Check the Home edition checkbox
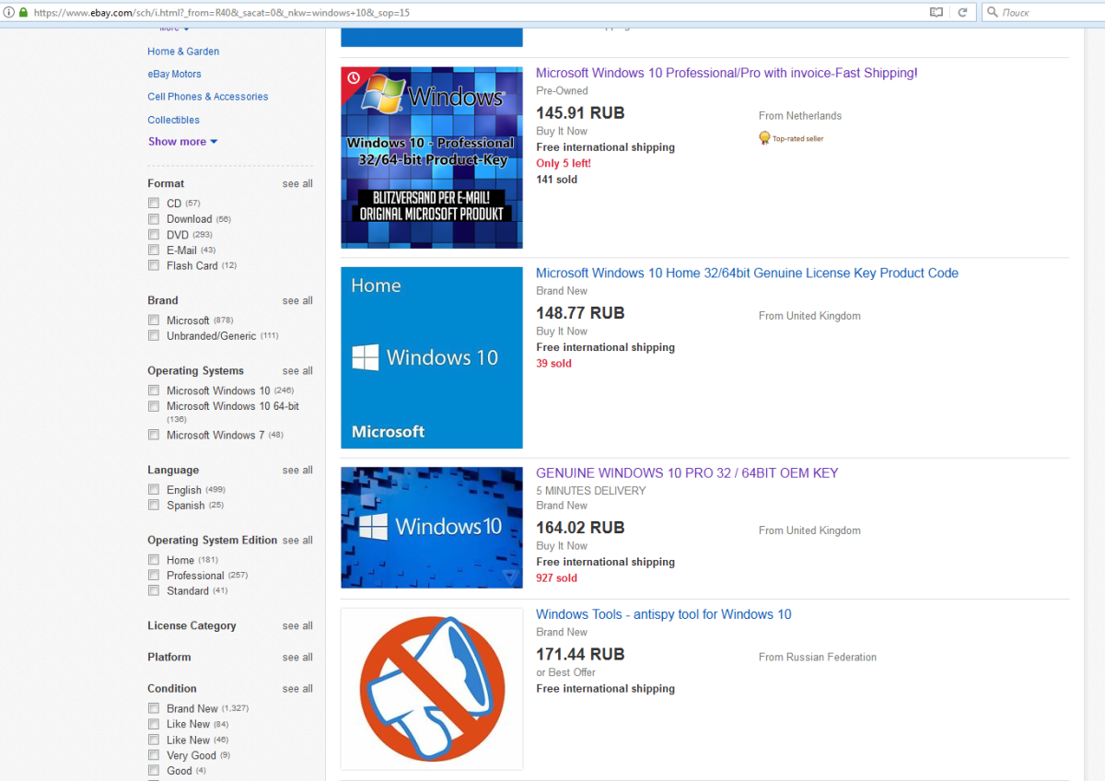1105x781 pixels. 154,559
